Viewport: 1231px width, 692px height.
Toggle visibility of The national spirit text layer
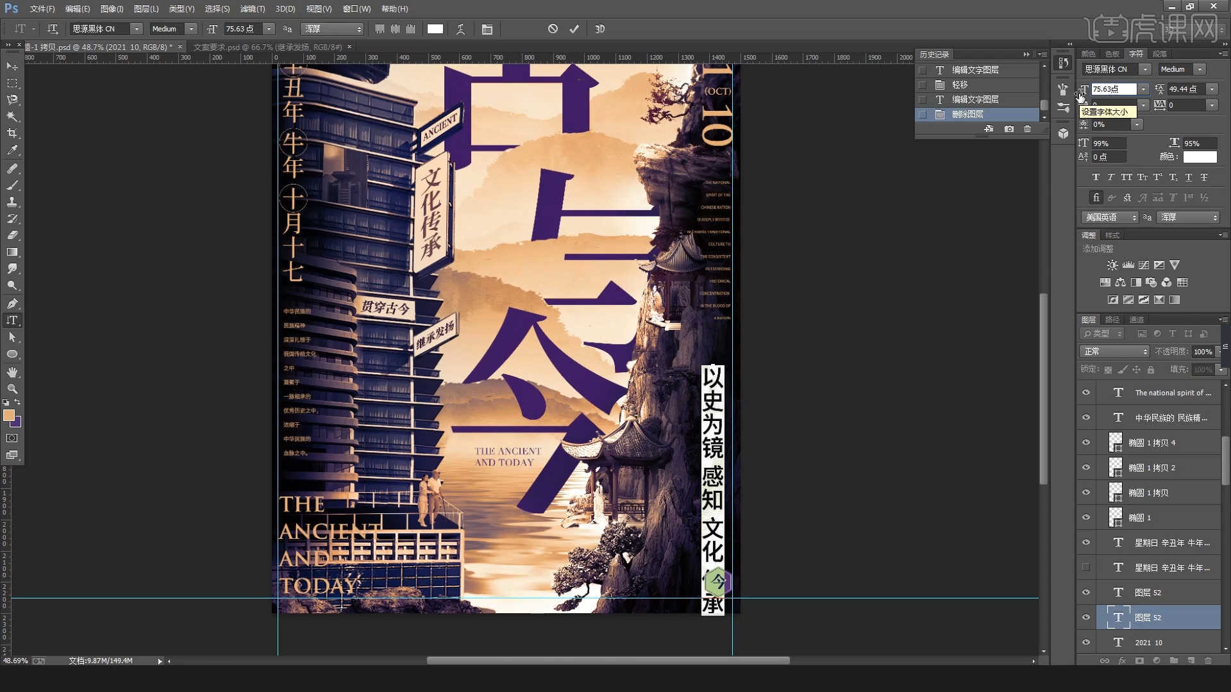1085,392
